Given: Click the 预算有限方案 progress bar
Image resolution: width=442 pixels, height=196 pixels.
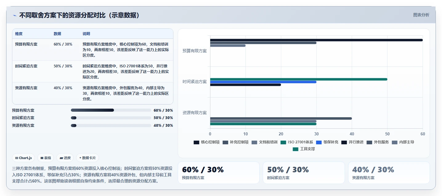Looking at the screenshot, I should (111, 110).
